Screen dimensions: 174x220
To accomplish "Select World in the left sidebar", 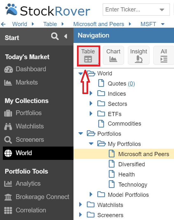I will (x=38, y=153).
